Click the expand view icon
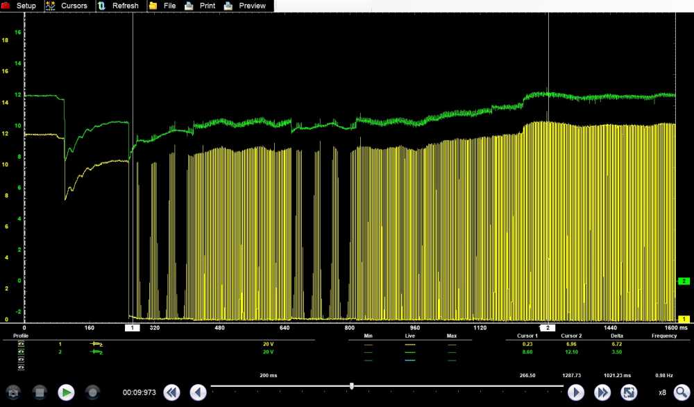Image resolution: width=694 pixels, height=407 pixels. pyautogui.click(x=629, y=392)
